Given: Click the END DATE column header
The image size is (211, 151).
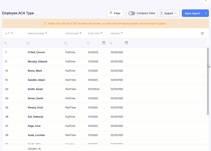Looking at the screenshot, I should (x=115, y=33).
